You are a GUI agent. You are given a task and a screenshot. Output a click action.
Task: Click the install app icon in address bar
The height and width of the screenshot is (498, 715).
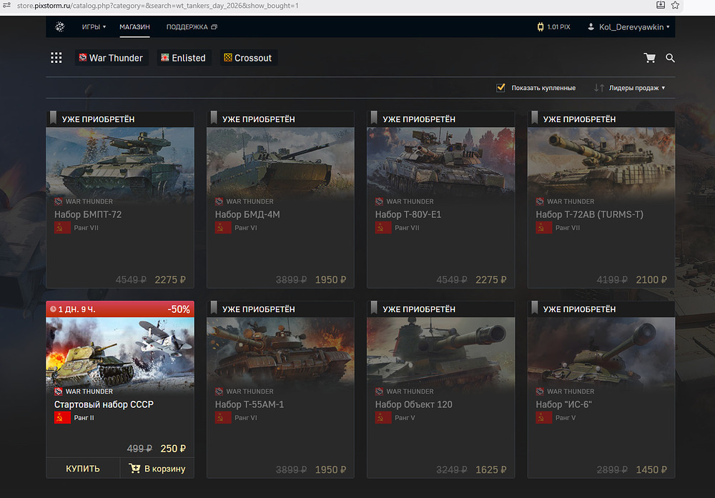pos(660,6)
